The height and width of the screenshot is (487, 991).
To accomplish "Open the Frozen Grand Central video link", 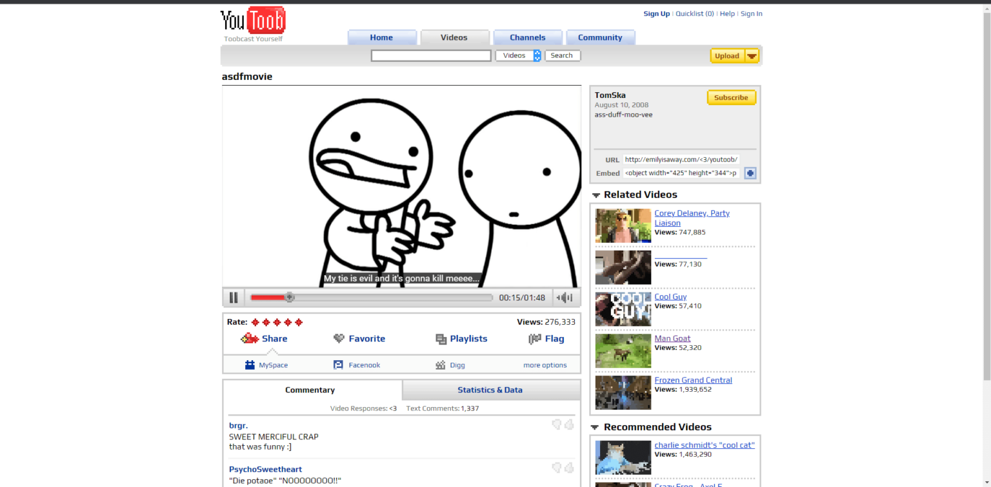I will tap(693, 380).
